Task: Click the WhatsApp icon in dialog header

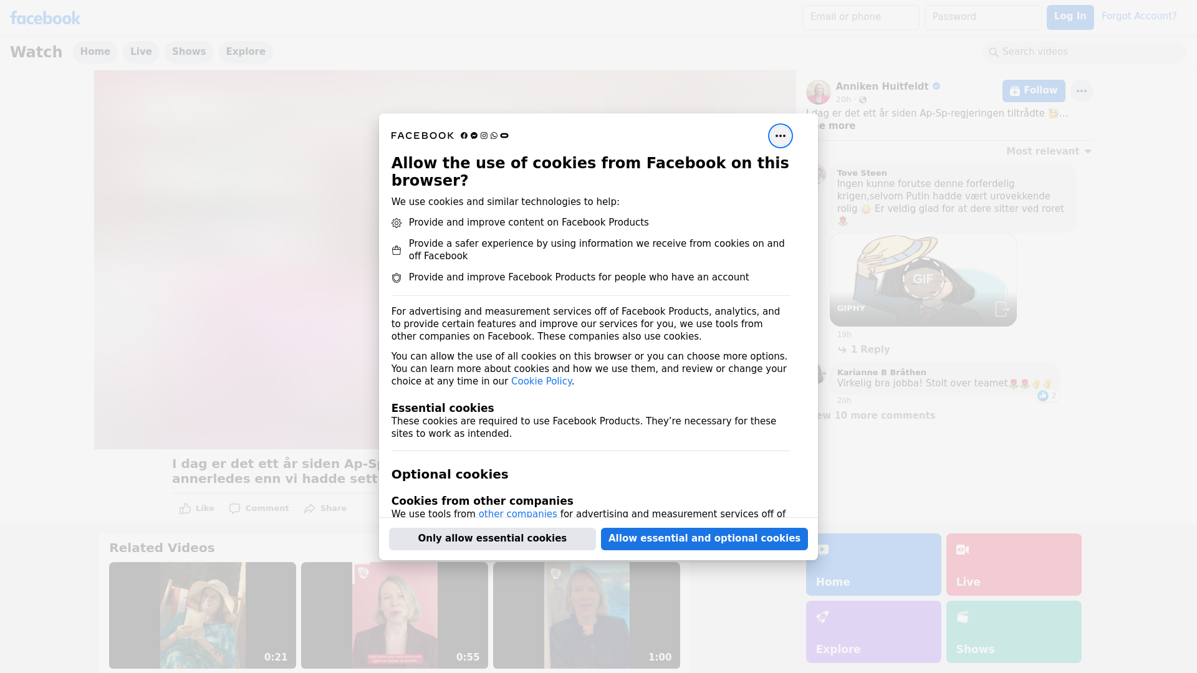Action: pos(494,136)
